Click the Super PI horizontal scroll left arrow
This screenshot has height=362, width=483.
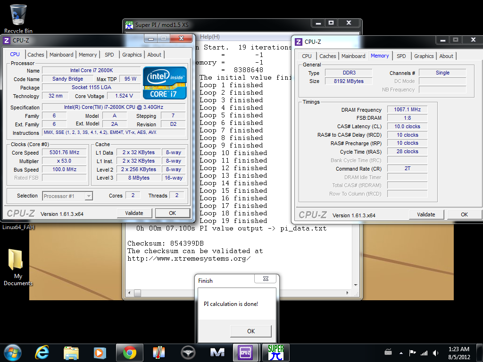point(129,293)
